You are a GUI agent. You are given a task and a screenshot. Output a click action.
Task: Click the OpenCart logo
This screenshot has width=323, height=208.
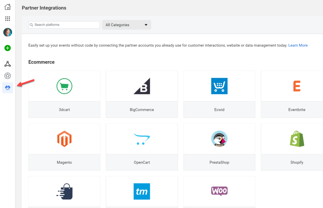click(142, 139)
